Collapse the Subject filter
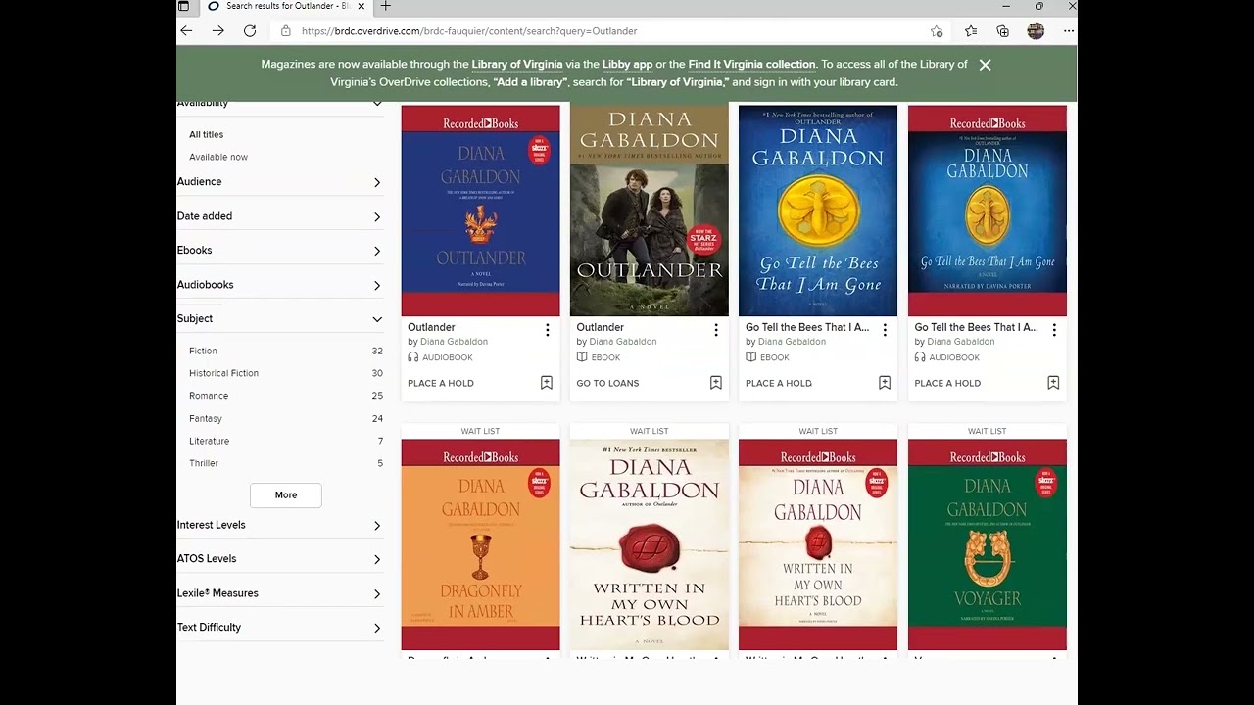 [x=279, y=318]
